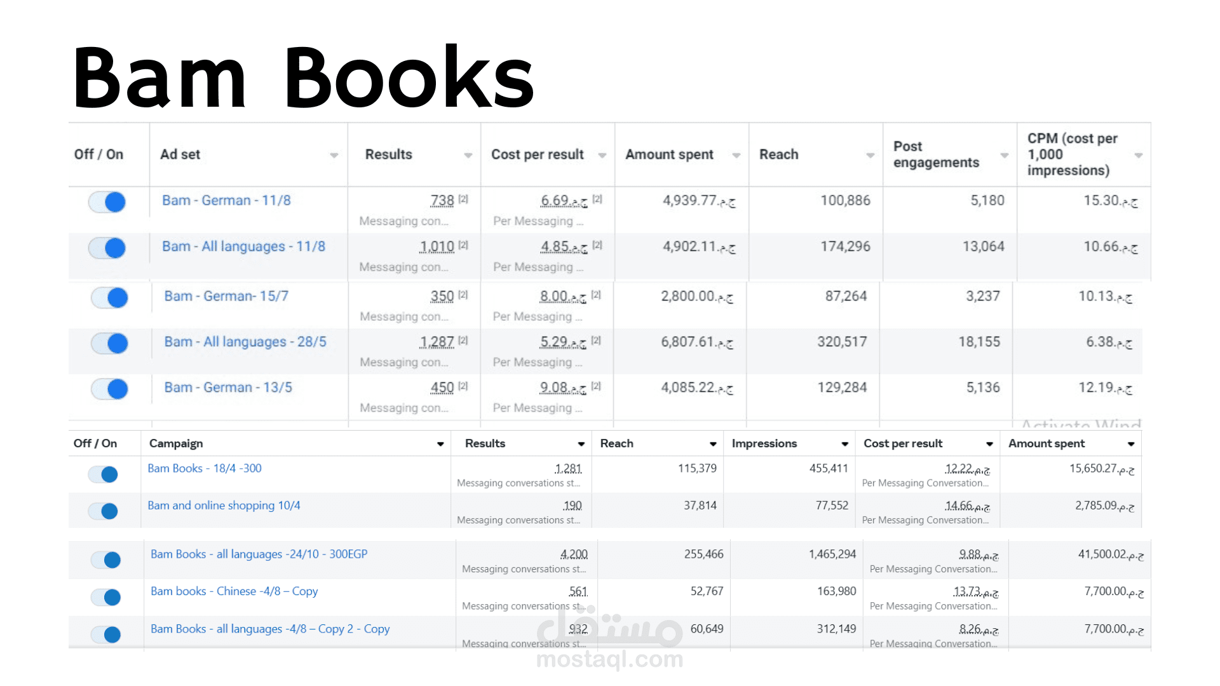The height and width of the screenshot is (686, 1220).
Task: Switch off all languages -4/8 – Copy 2 campaign
Action: tap(106, 634)
